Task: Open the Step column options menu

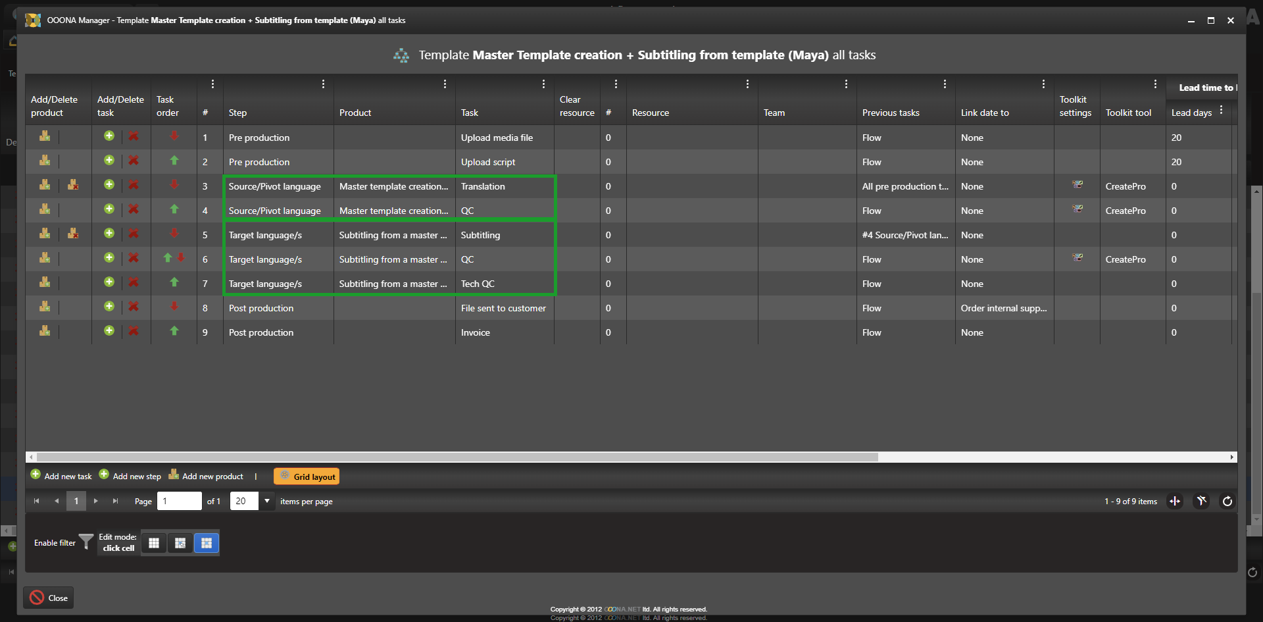Action: [323, 84]
